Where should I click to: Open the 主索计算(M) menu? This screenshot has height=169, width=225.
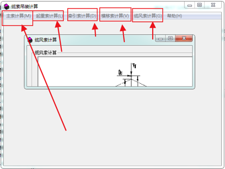19,16
